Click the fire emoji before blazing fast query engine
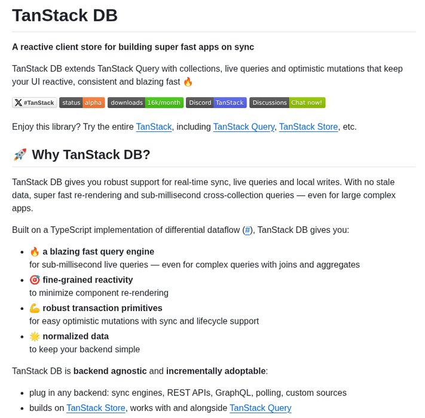The height and width of the screenshot is (418, 425). [x=35, y=252]
